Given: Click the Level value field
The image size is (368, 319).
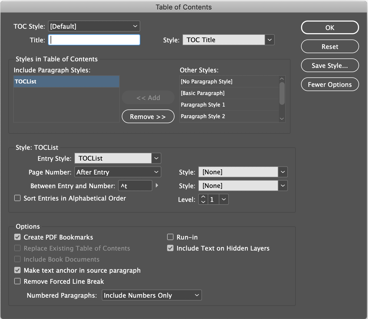Looking at the screenshot, I should pos(213,200).
